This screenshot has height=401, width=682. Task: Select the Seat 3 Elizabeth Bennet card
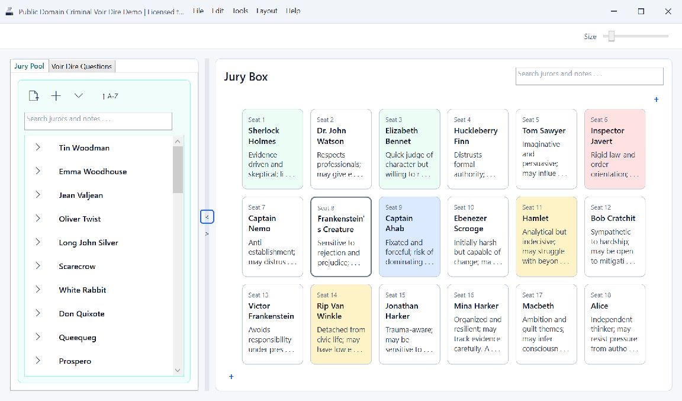point(409,149)
